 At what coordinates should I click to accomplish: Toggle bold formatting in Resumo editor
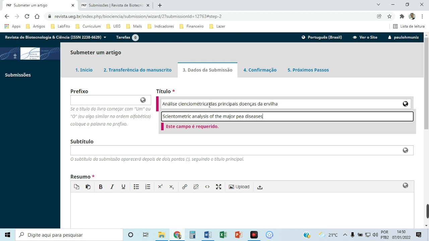pos(101,187)
